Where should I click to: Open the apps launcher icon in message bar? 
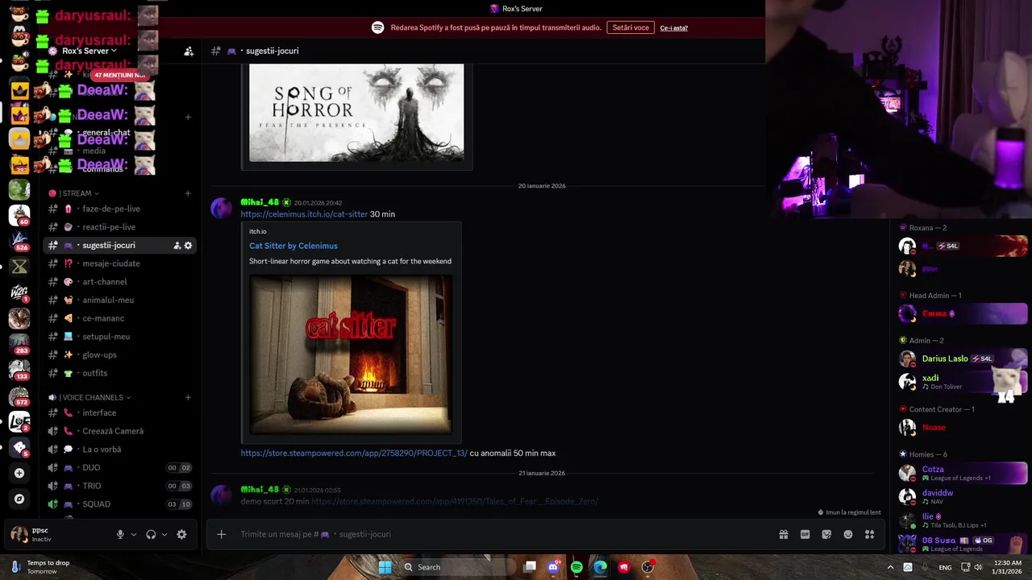point(869,534)
